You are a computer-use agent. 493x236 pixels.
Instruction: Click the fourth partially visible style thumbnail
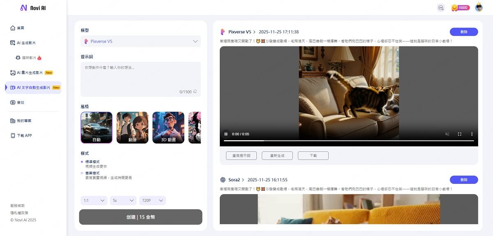pos(195,127)
